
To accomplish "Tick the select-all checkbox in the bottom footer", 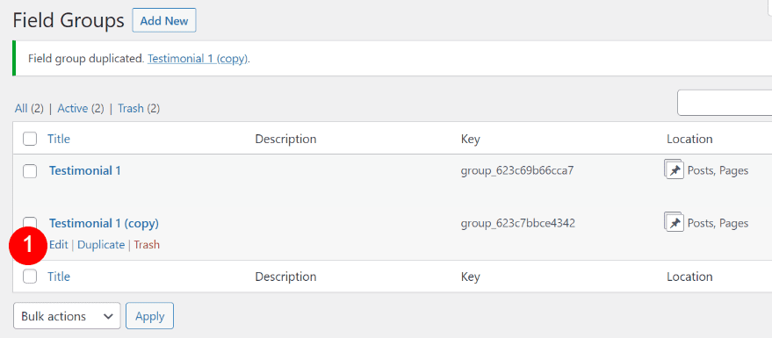I will (x=30, y=277).
